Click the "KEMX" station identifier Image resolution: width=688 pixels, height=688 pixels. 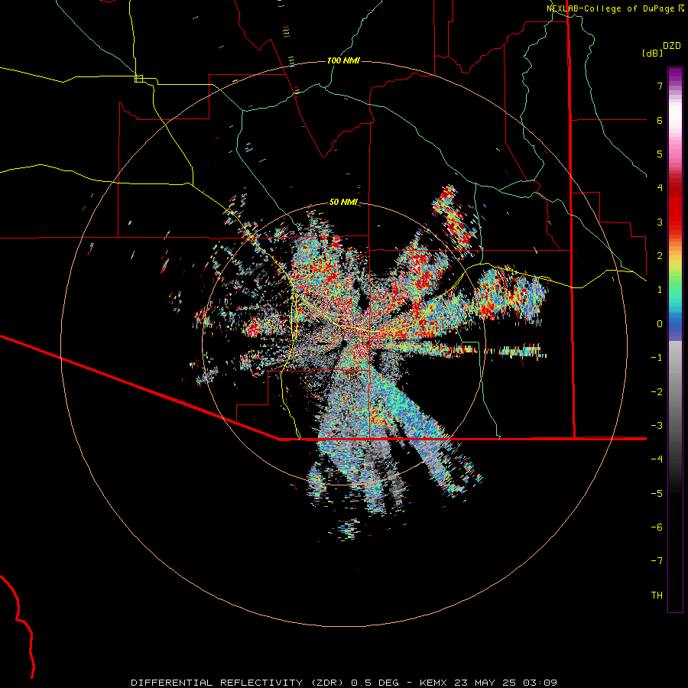point(433,683)
